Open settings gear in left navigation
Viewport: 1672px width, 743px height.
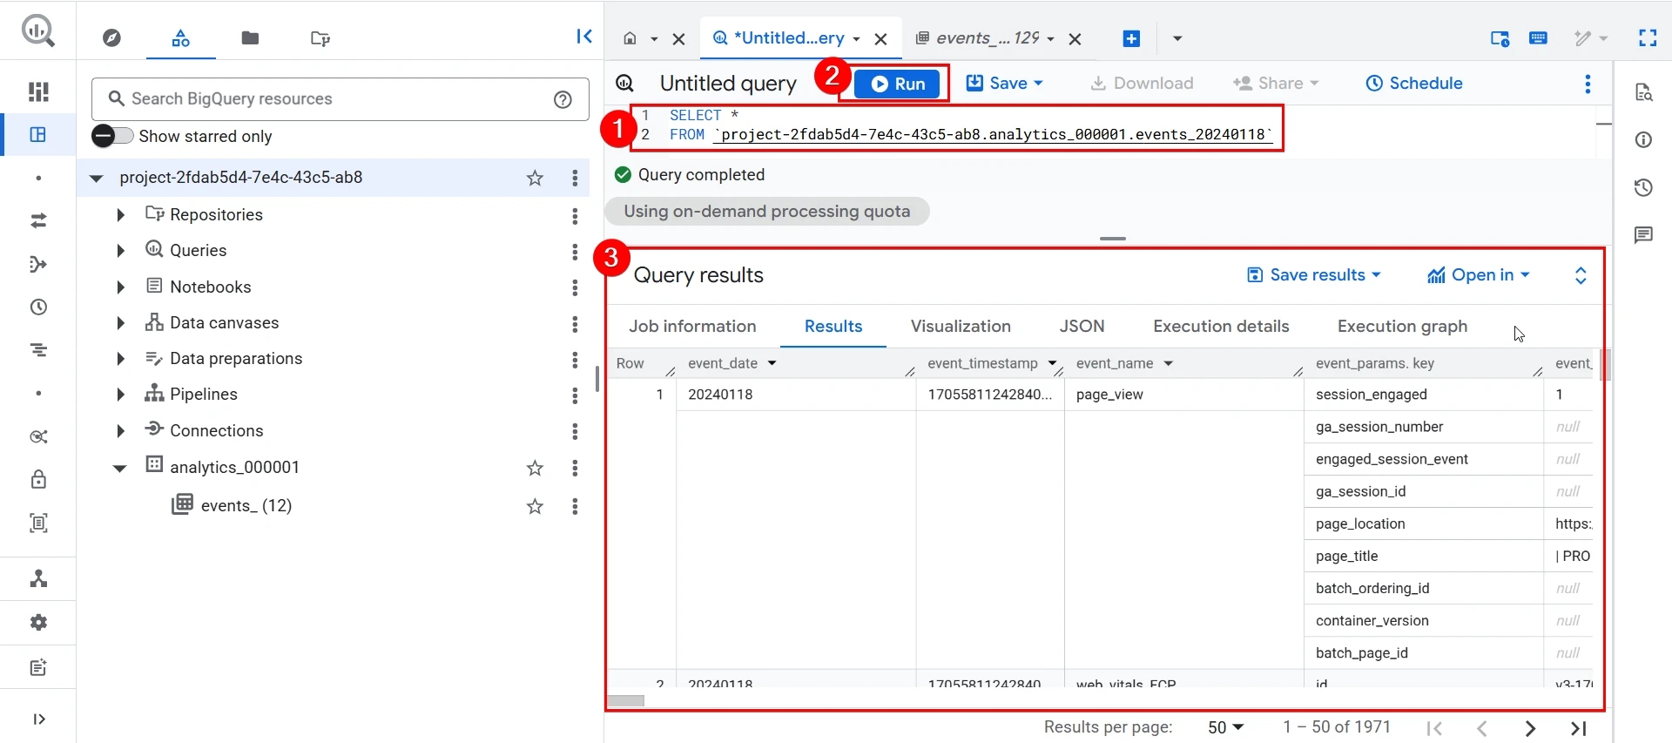point(38,623)
